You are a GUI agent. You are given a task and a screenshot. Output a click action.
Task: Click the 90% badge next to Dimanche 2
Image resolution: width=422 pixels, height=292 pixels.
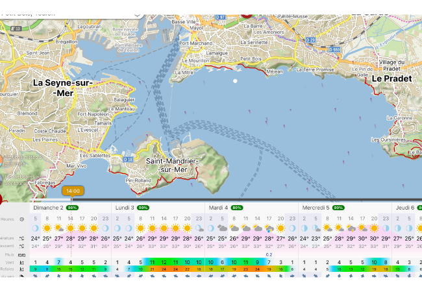[72, 208]
